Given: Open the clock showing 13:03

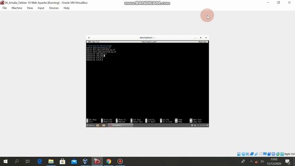Looking at the screenshot, I should tap(274, 161).
